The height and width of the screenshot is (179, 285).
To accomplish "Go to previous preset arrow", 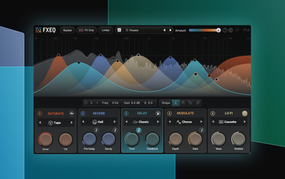I will tap(165, 30).
